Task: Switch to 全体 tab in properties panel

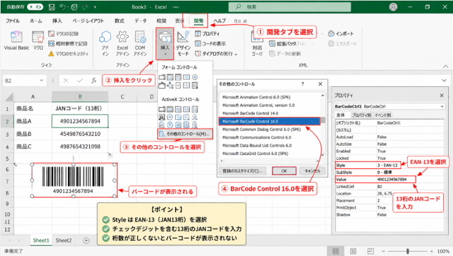Action: pos(340,115)
